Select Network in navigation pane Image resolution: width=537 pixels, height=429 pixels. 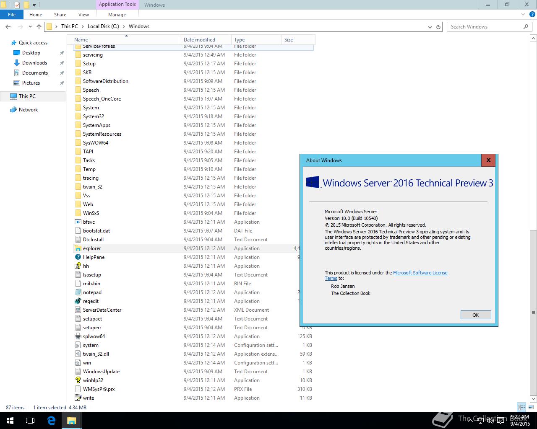[x=28, y=110]
